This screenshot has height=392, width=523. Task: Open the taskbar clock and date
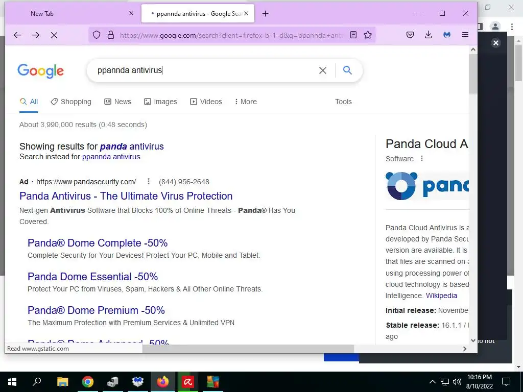tap(479, 382)
